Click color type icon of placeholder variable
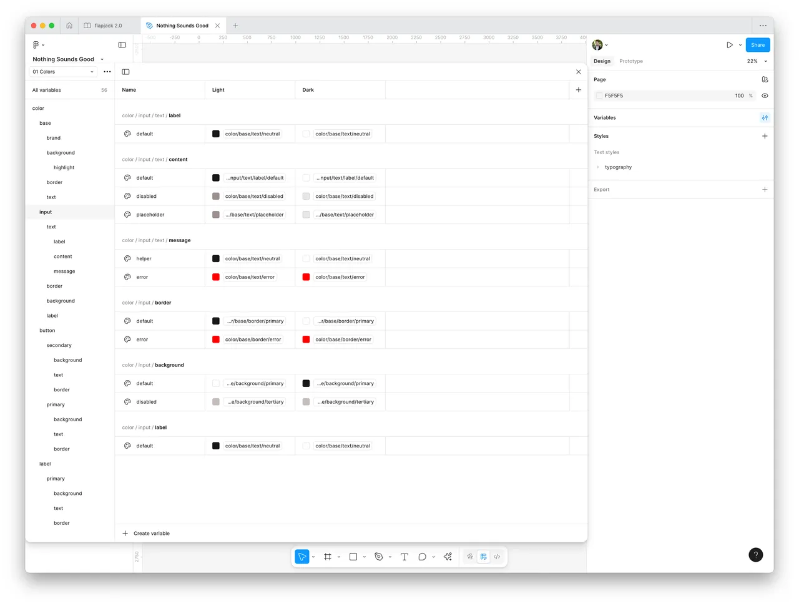 click(x=127, y=215)
